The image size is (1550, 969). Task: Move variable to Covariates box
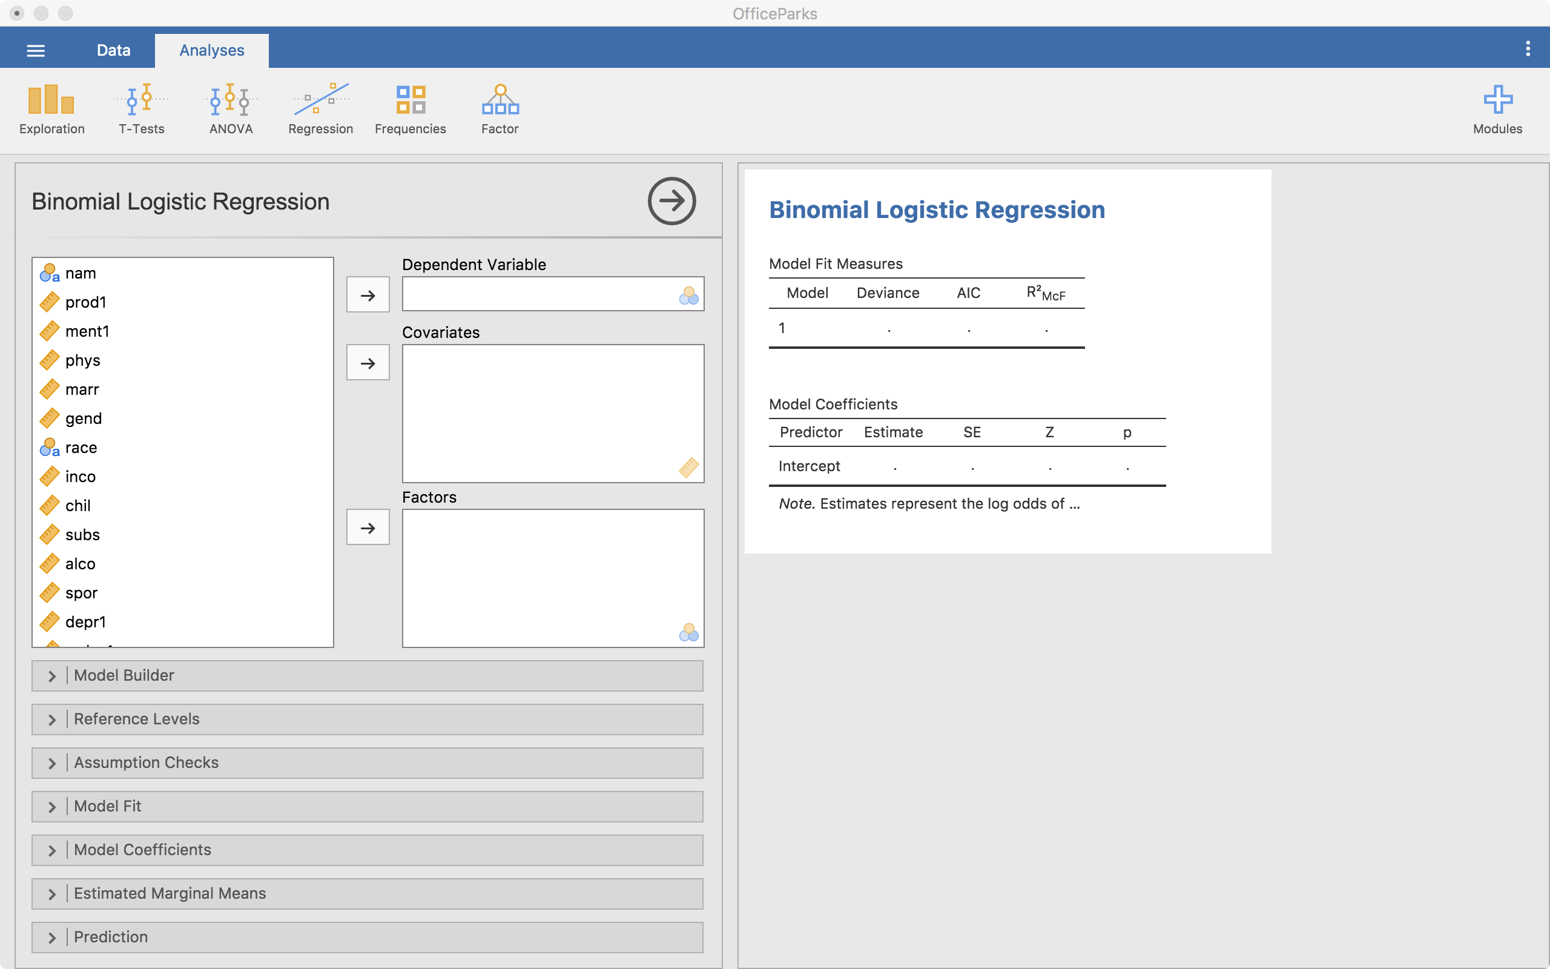click(x=368, y=363)
